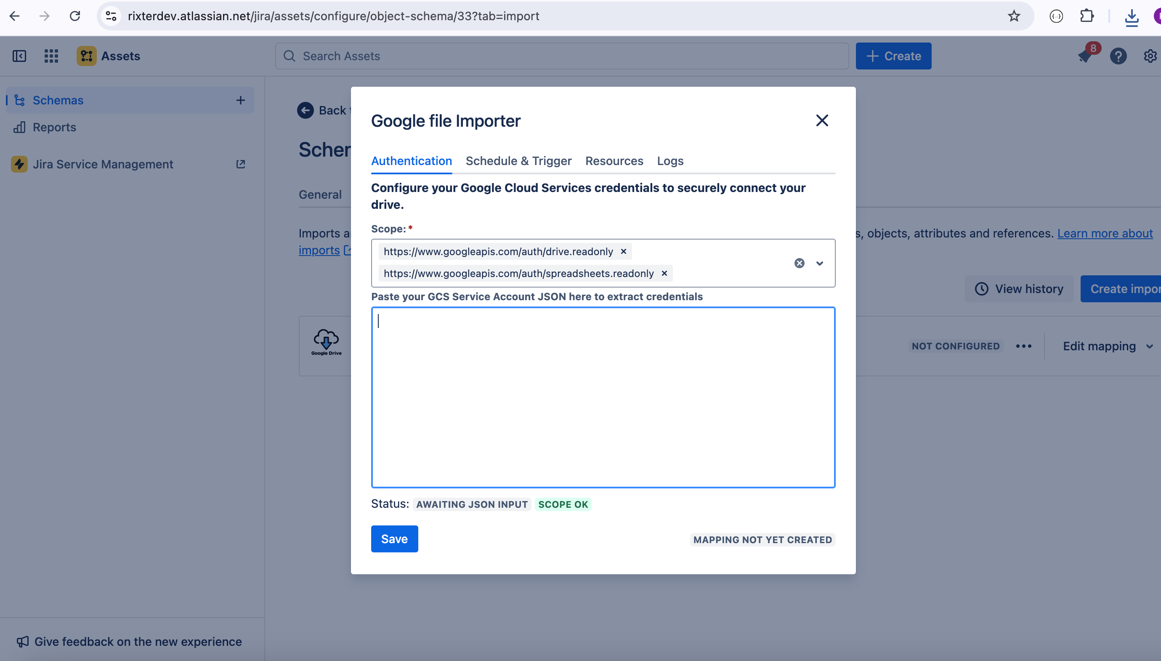Open the browser downloads icon
This screenshot has height=661, width=1161.
pyautogui.click(x=1132, y=16)
